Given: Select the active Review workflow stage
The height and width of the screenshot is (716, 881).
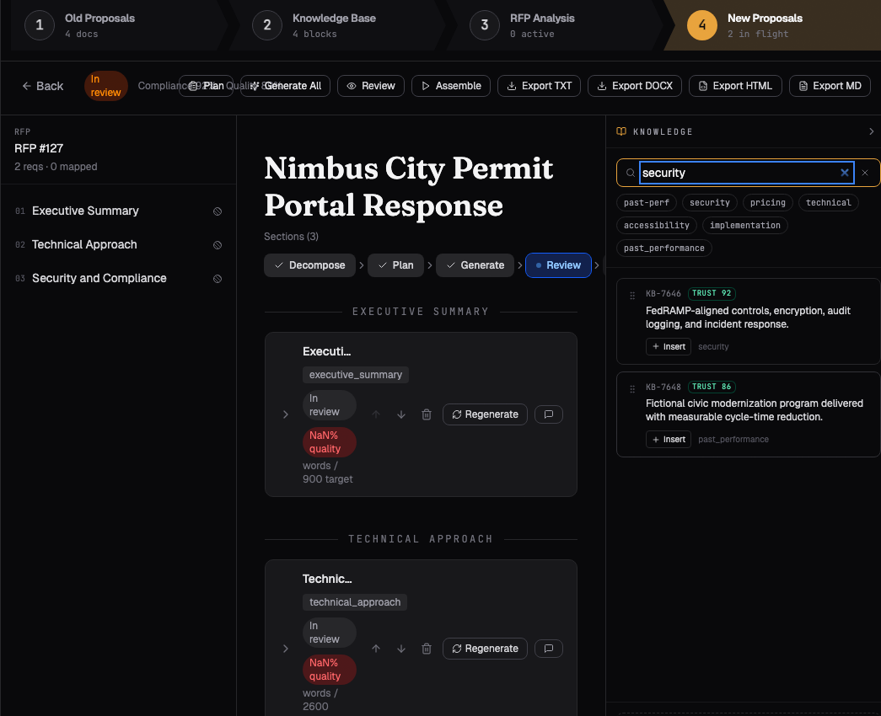Looking at the screenshot, I should click(558, 265).
